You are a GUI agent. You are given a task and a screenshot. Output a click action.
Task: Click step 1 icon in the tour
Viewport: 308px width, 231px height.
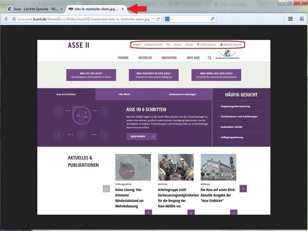click(59, 111)
